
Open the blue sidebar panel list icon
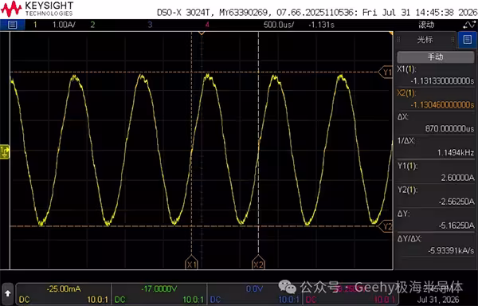click(468, 40)
